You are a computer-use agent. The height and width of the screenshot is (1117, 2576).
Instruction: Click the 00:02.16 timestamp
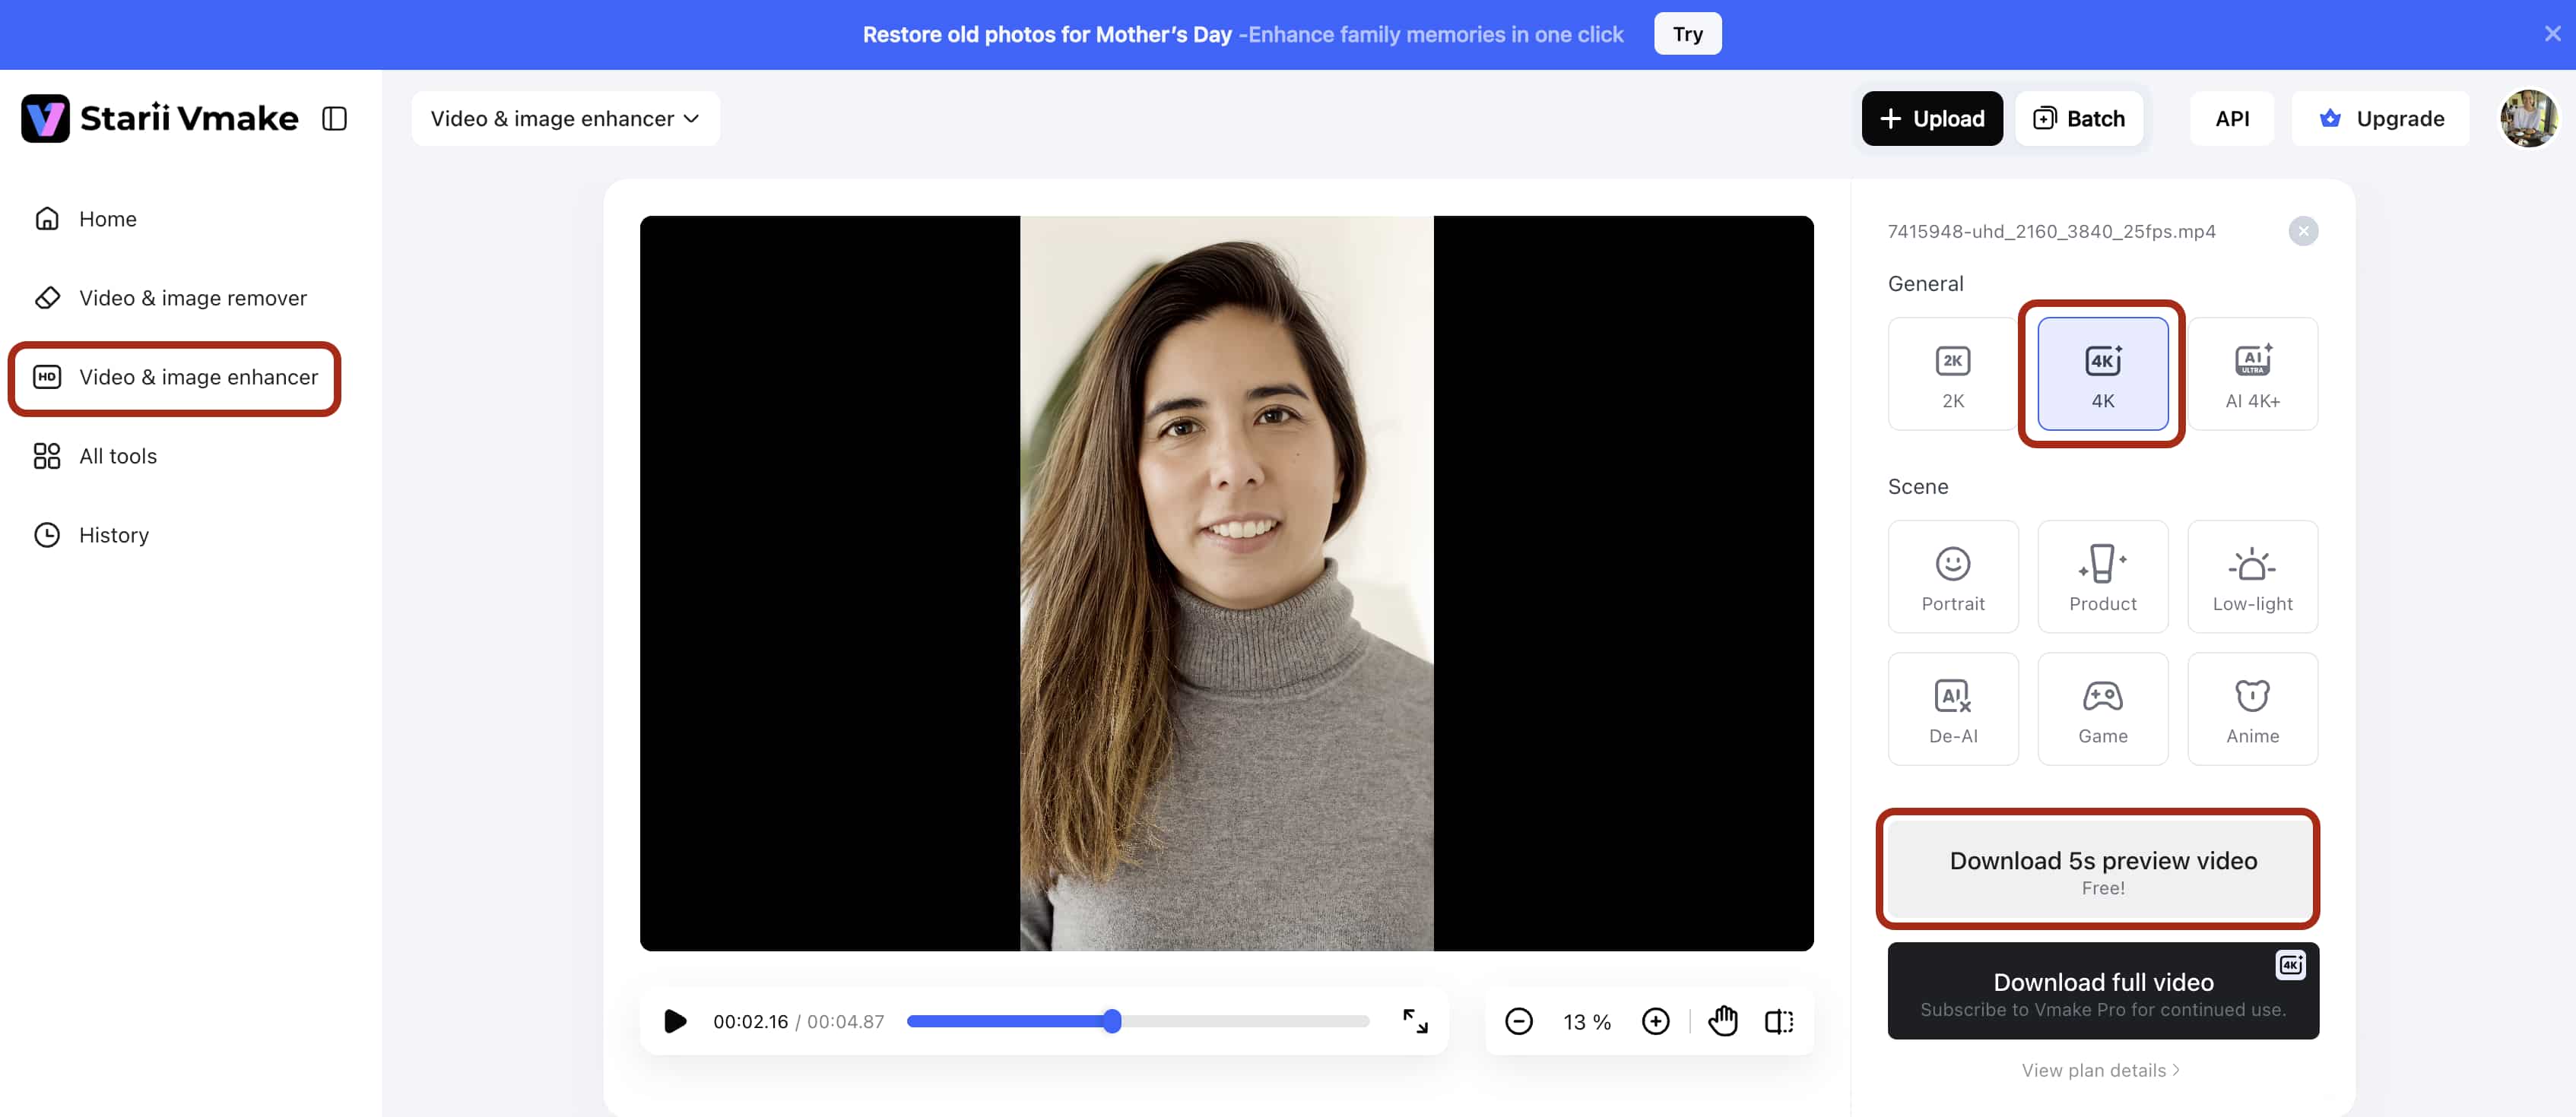pos(750,1022)
